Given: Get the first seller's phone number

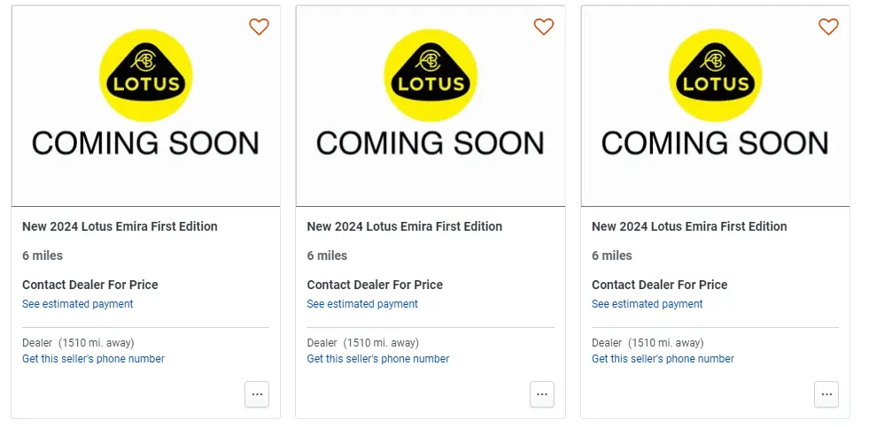Looking at the screenshot, I should (93, 359).
